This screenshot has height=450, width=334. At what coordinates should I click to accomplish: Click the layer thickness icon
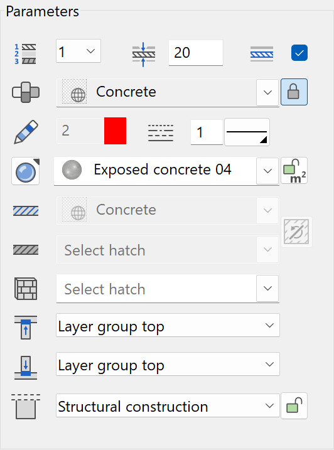coord(144,54)
